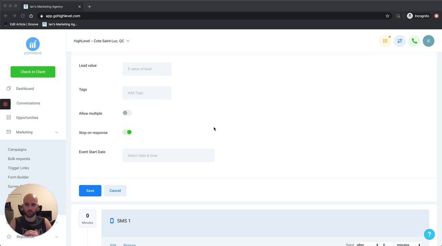Click the Opportunities stack icon
Viewport: 442px width, 246px height.
pyautogui.click(x=9, y=118)
